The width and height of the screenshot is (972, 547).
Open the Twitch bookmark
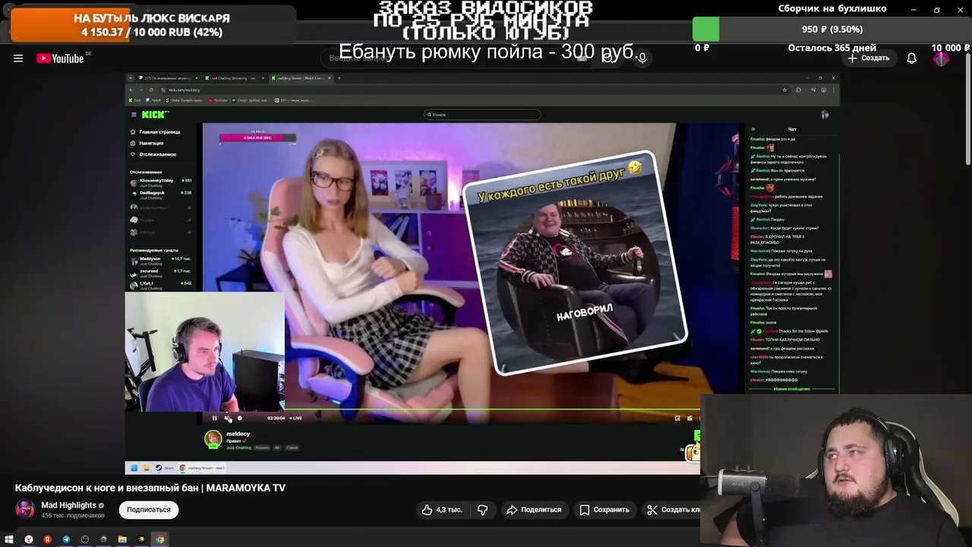point(154,100)
